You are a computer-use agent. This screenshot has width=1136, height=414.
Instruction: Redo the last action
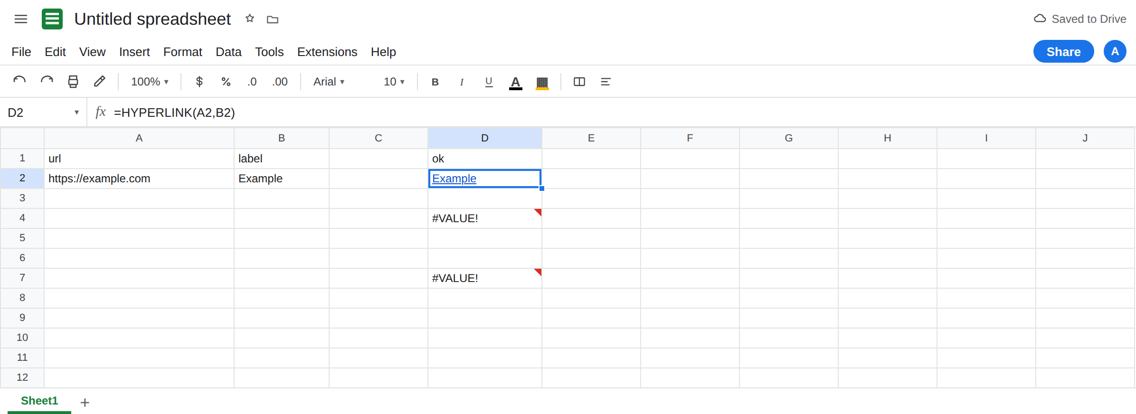(x=47, y=81)
